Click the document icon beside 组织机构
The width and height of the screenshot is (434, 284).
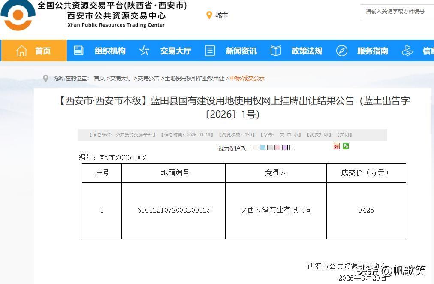point(78,51)
